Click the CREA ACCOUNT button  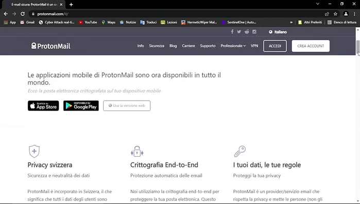coord(311,46)
